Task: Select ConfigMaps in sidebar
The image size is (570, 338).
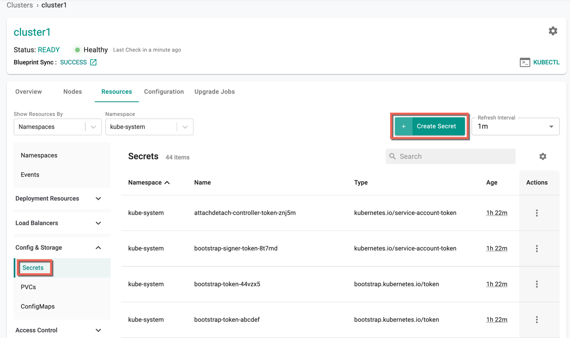Action: click(38, 306)
